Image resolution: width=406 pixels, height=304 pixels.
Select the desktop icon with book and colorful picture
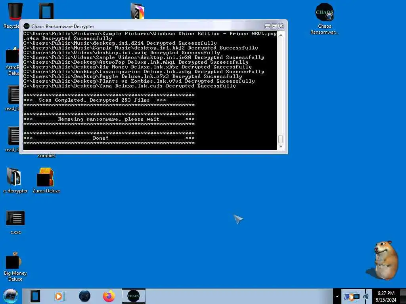click(x=138, y=11)
